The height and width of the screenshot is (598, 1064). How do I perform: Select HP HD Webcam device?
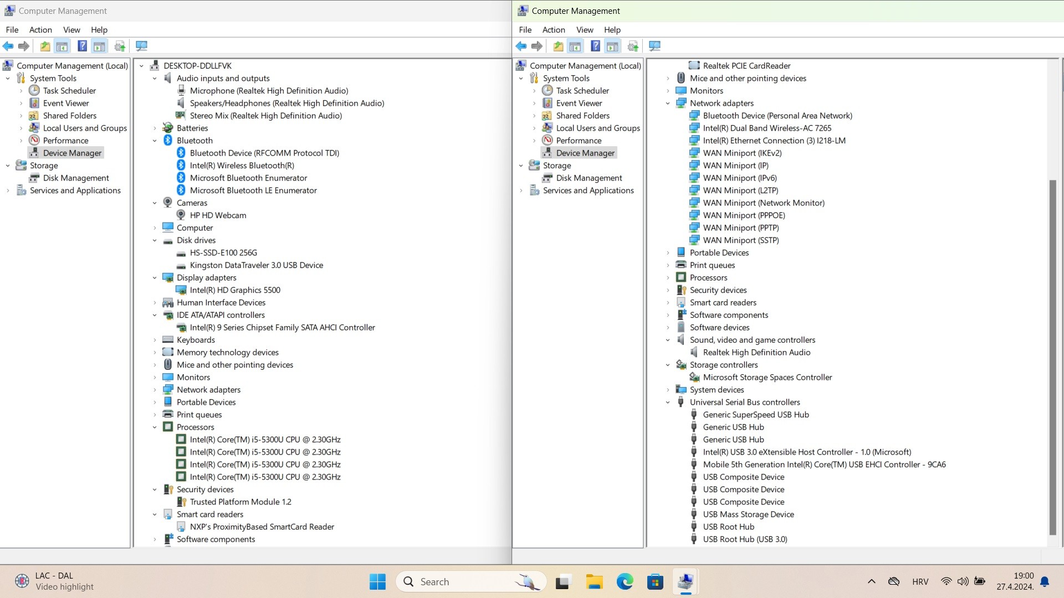point(218,215)
